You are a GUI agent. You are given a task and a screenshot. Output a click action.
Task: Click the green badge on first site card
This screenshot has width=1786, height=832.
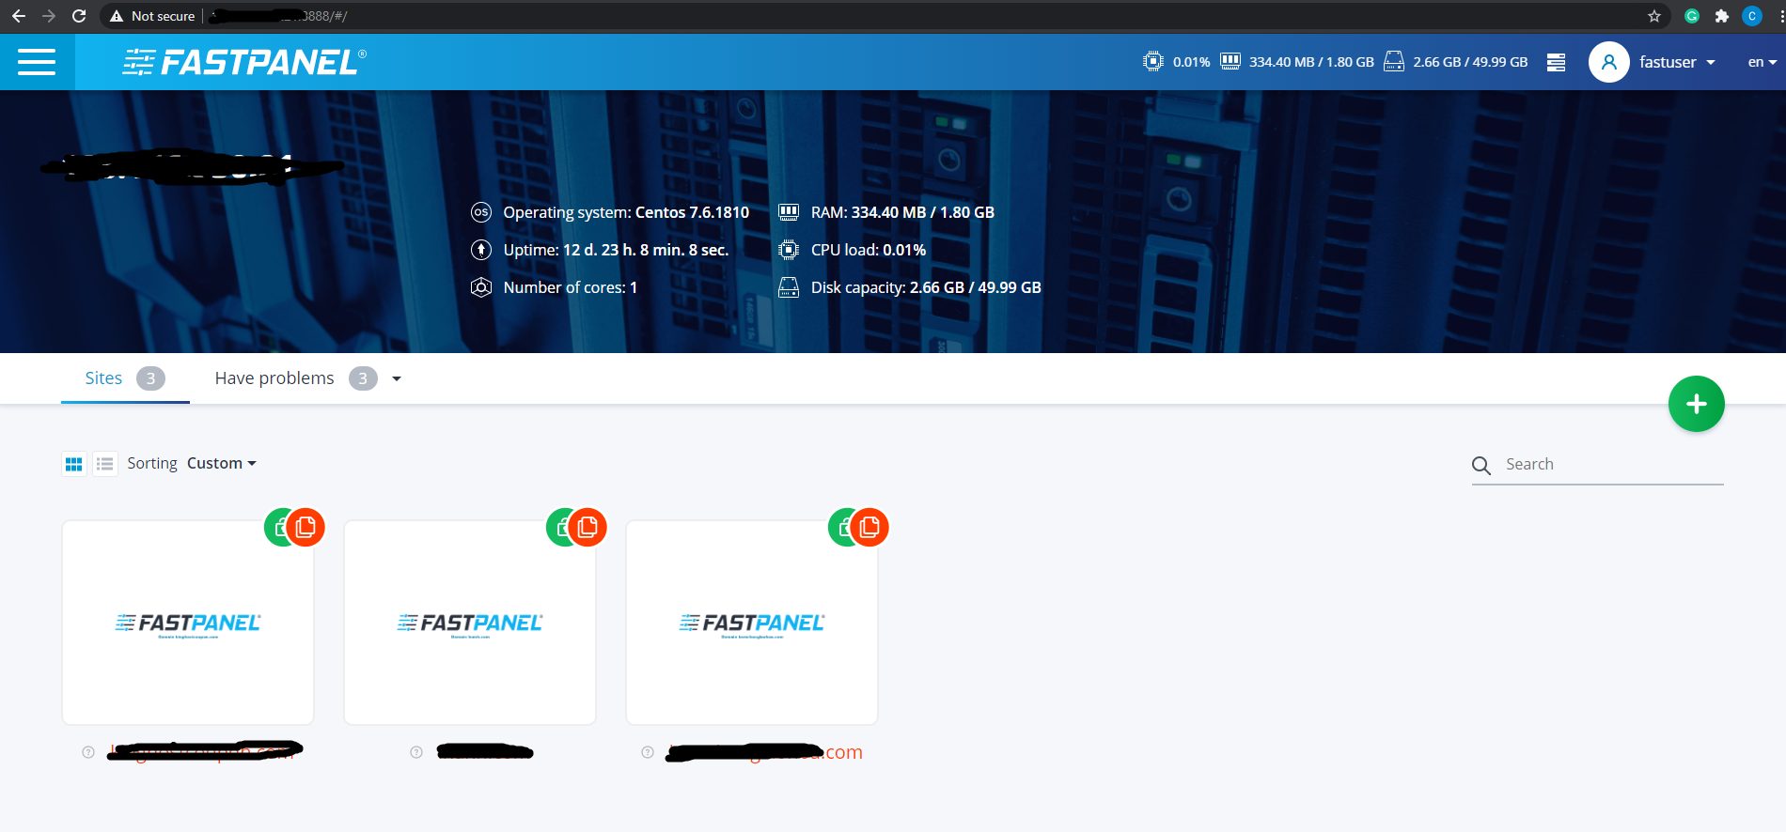point(275,528)
